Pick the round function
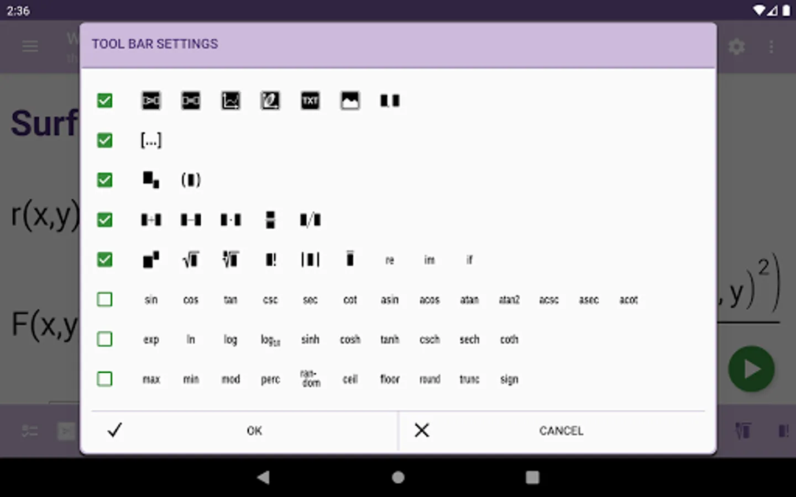This screenshot has width=796, height=497. pos(430,379)
